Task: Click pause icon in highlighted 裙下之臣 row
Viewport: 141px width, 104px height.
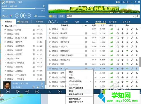Action: click(x=118, y=69)
